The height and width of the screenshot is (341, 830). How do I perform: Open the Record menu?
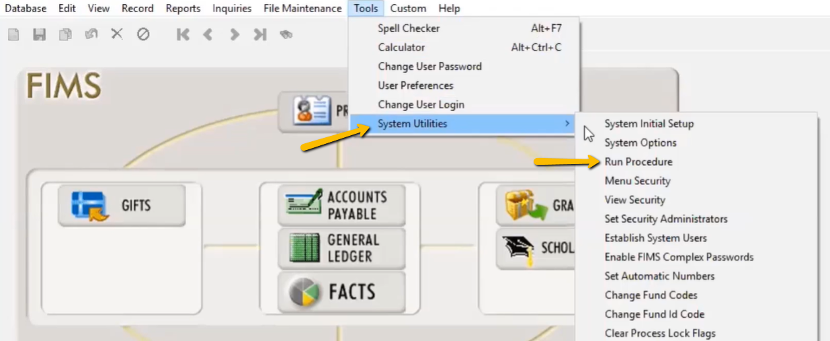click(x=138, y=8)
